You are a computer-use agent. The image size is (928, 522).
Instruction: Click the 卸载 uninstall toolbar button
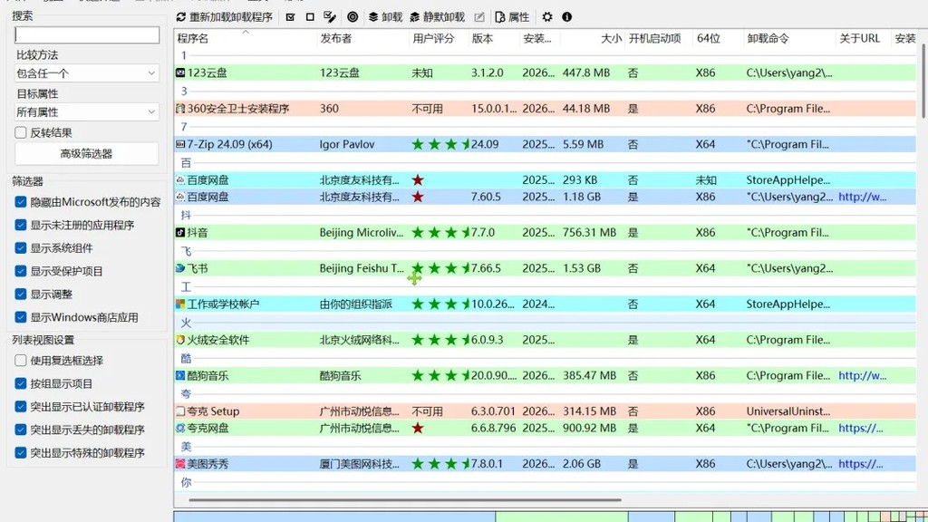[385, 17]
